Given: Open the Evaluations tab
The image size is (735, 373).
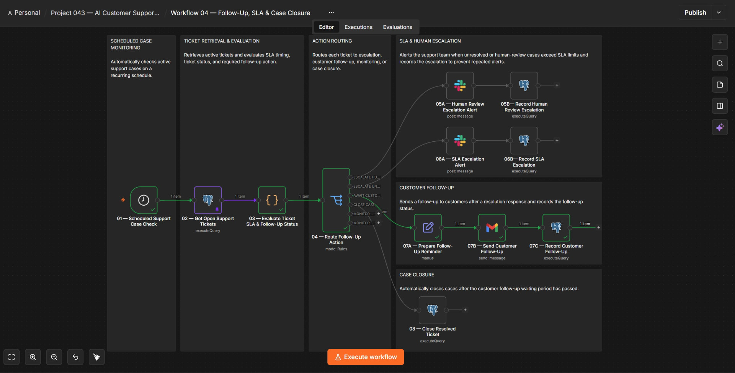Looking at the screenshot, I should (397, 27).
